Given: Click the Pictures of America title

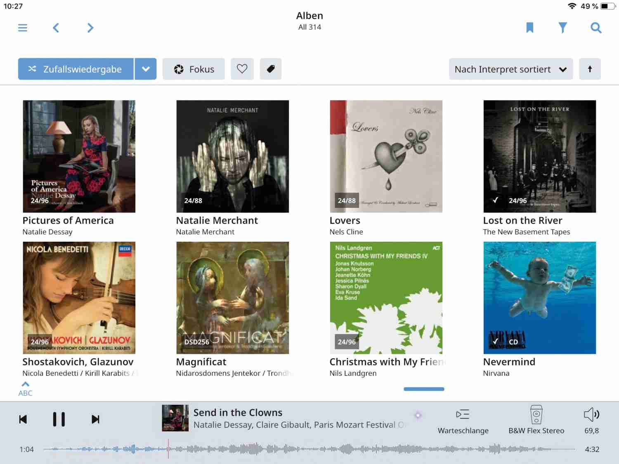Looking at the screenshot, I should [x=68, y=221].
